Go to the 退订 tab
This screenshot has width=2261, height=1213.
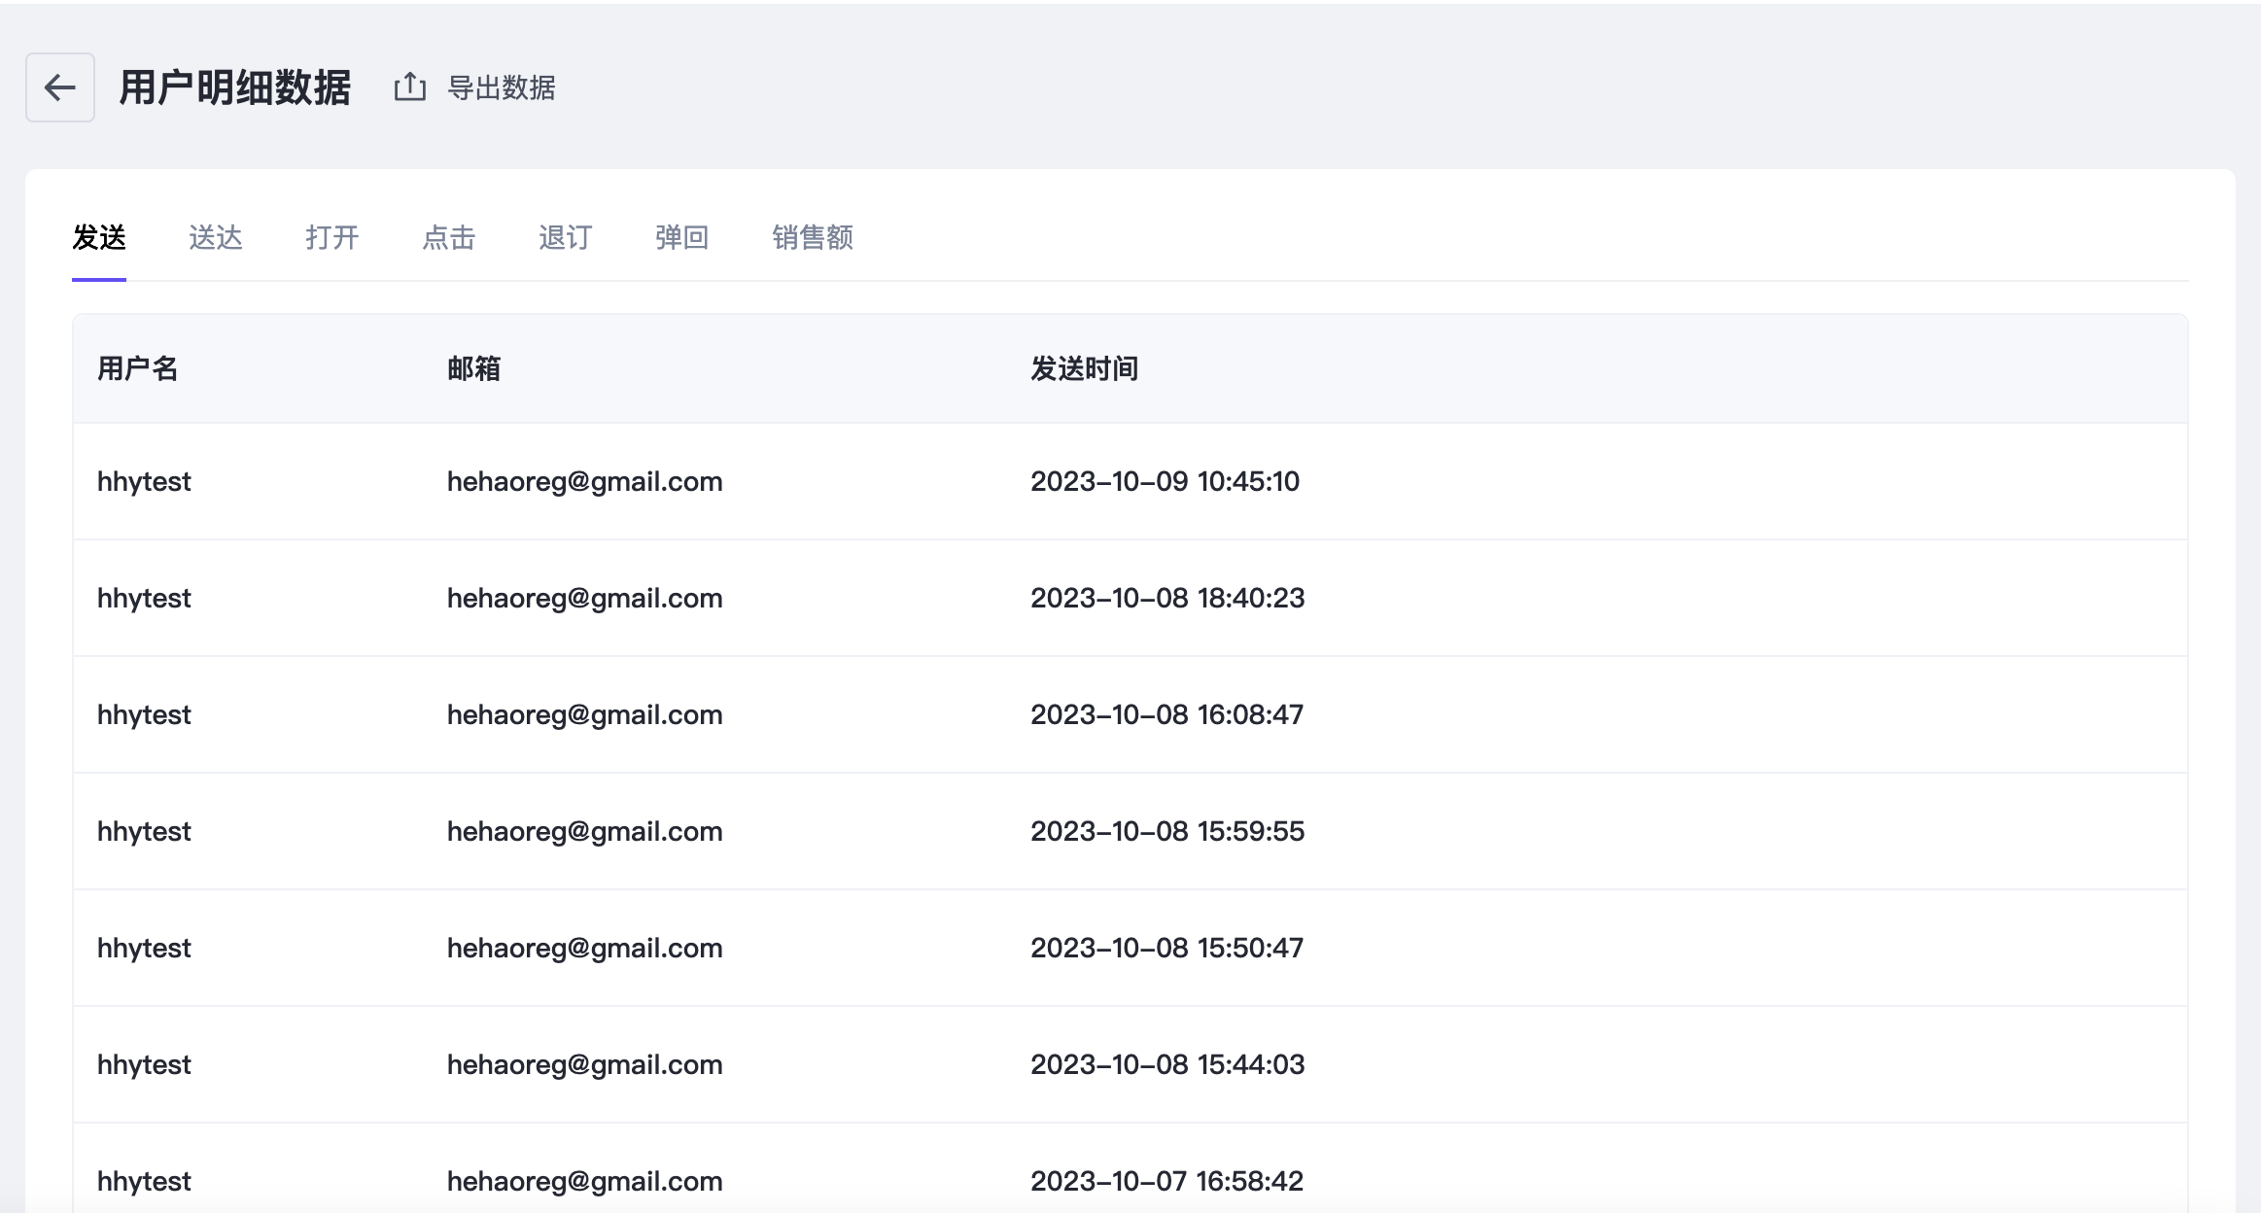click(x=565, y=237)
